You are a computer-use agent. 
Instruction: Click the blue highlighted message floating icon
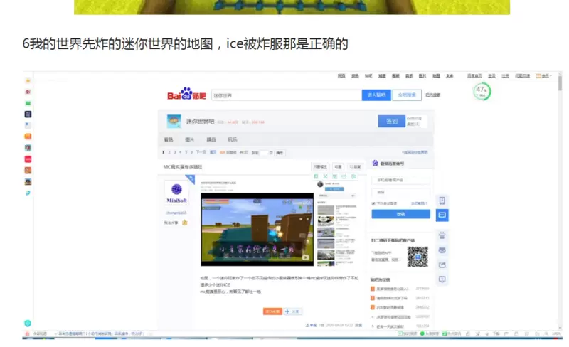[x=442, y=215]
